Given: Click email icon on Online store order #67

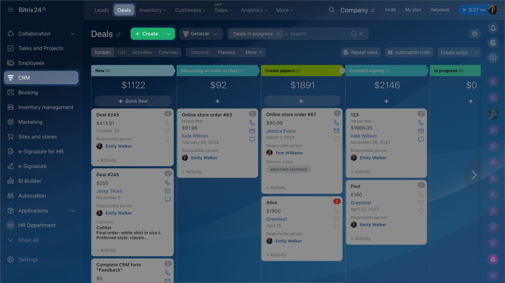Looking at the screenshot, I should 337,131.
